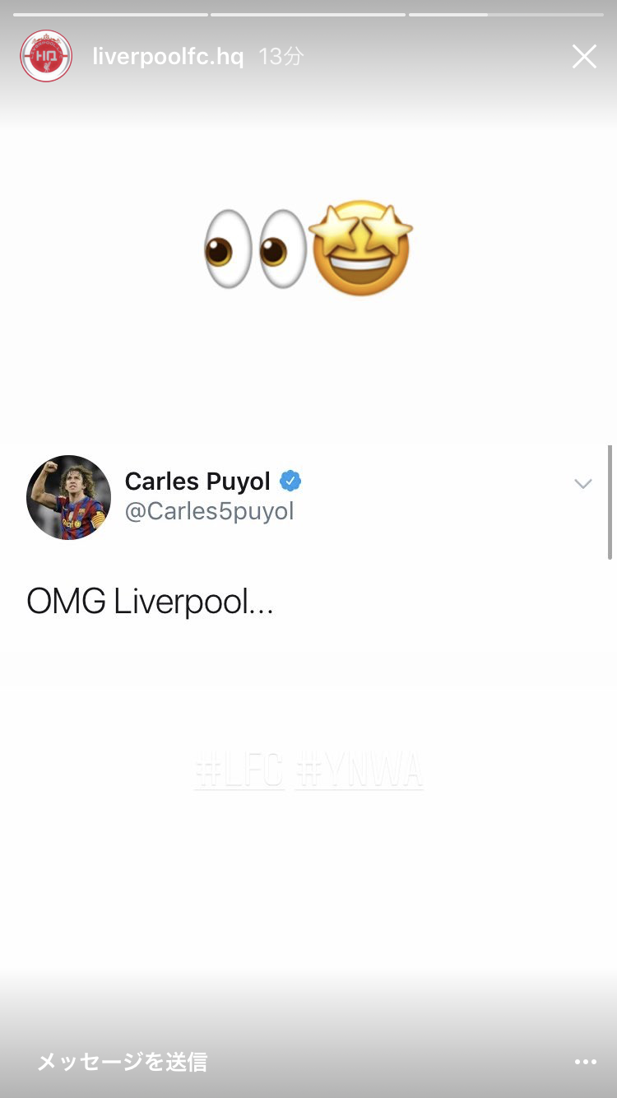Screen dimensions: 617x1098
Task: Select the third story progress segment
Action: pyautogui.click(x=506, y=14)
